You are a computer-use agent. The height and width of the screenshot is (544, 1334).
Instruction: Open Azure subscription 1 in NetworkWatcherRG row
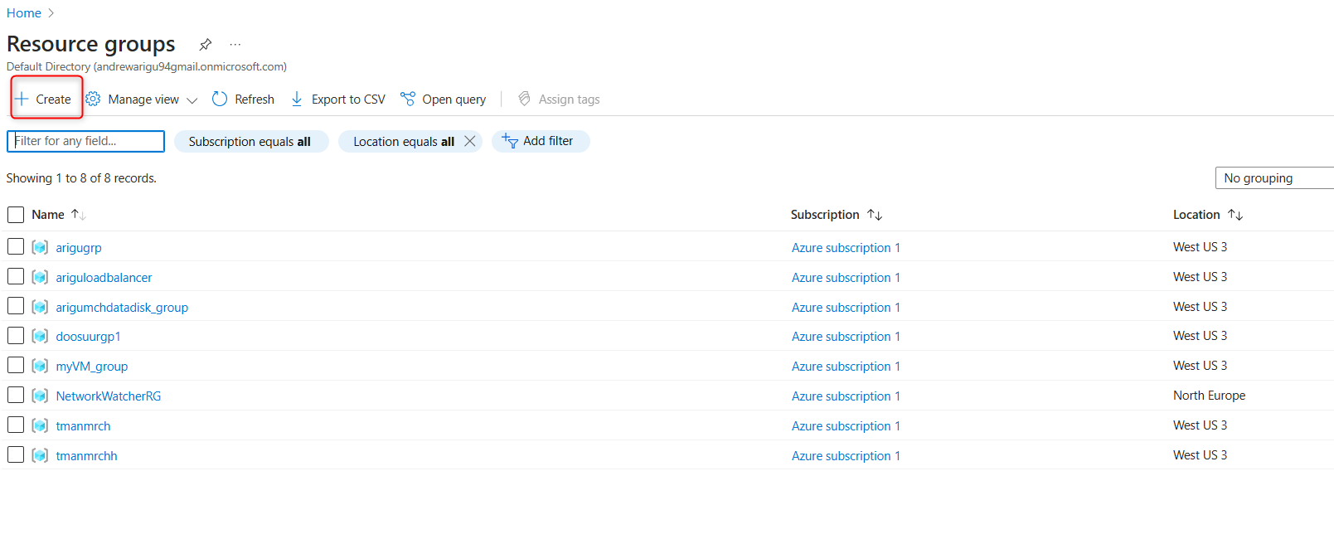tap(846, 396)
